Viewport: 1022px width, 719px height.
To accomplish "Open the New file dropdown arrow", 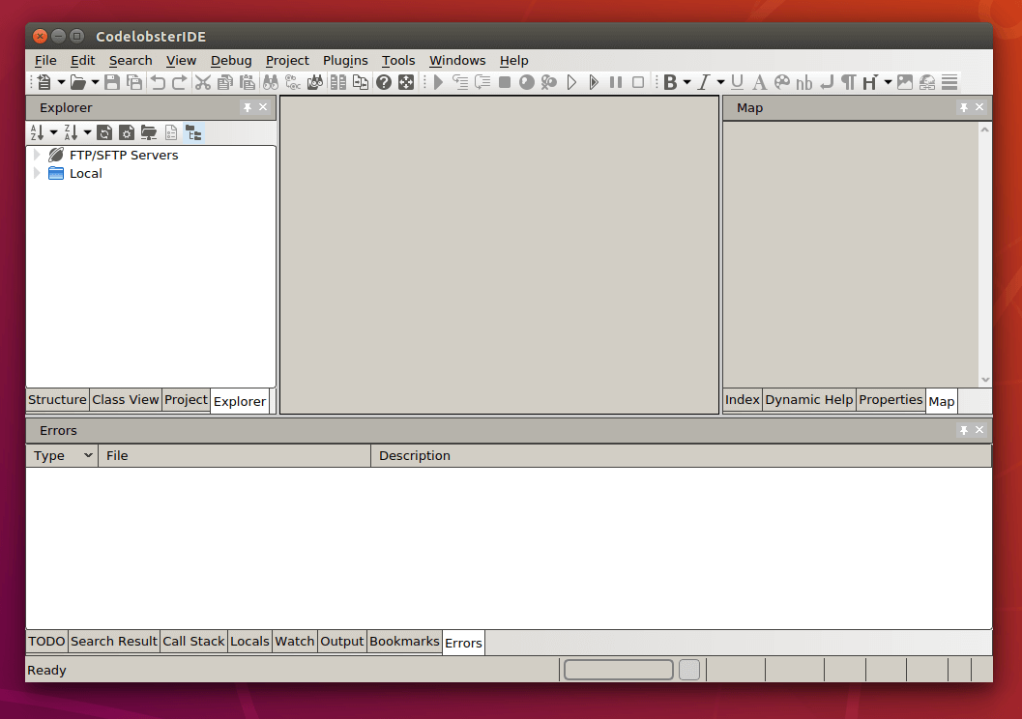I will (61, 82).
